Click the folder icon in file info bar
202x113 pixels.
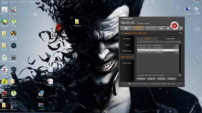pos(180,75)
